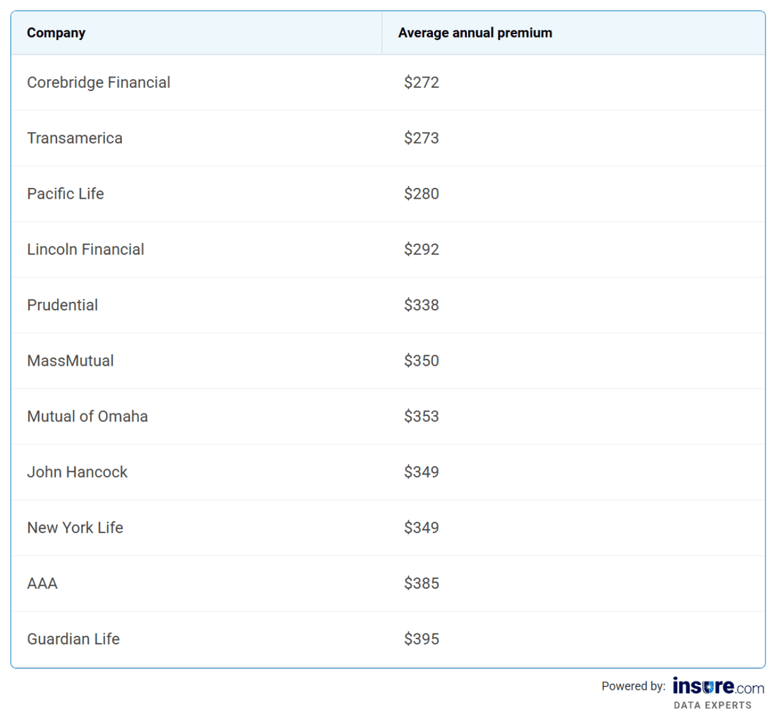Click the $338 Prudential premium
The image size is (777, 719).
(x=421, y=305)
